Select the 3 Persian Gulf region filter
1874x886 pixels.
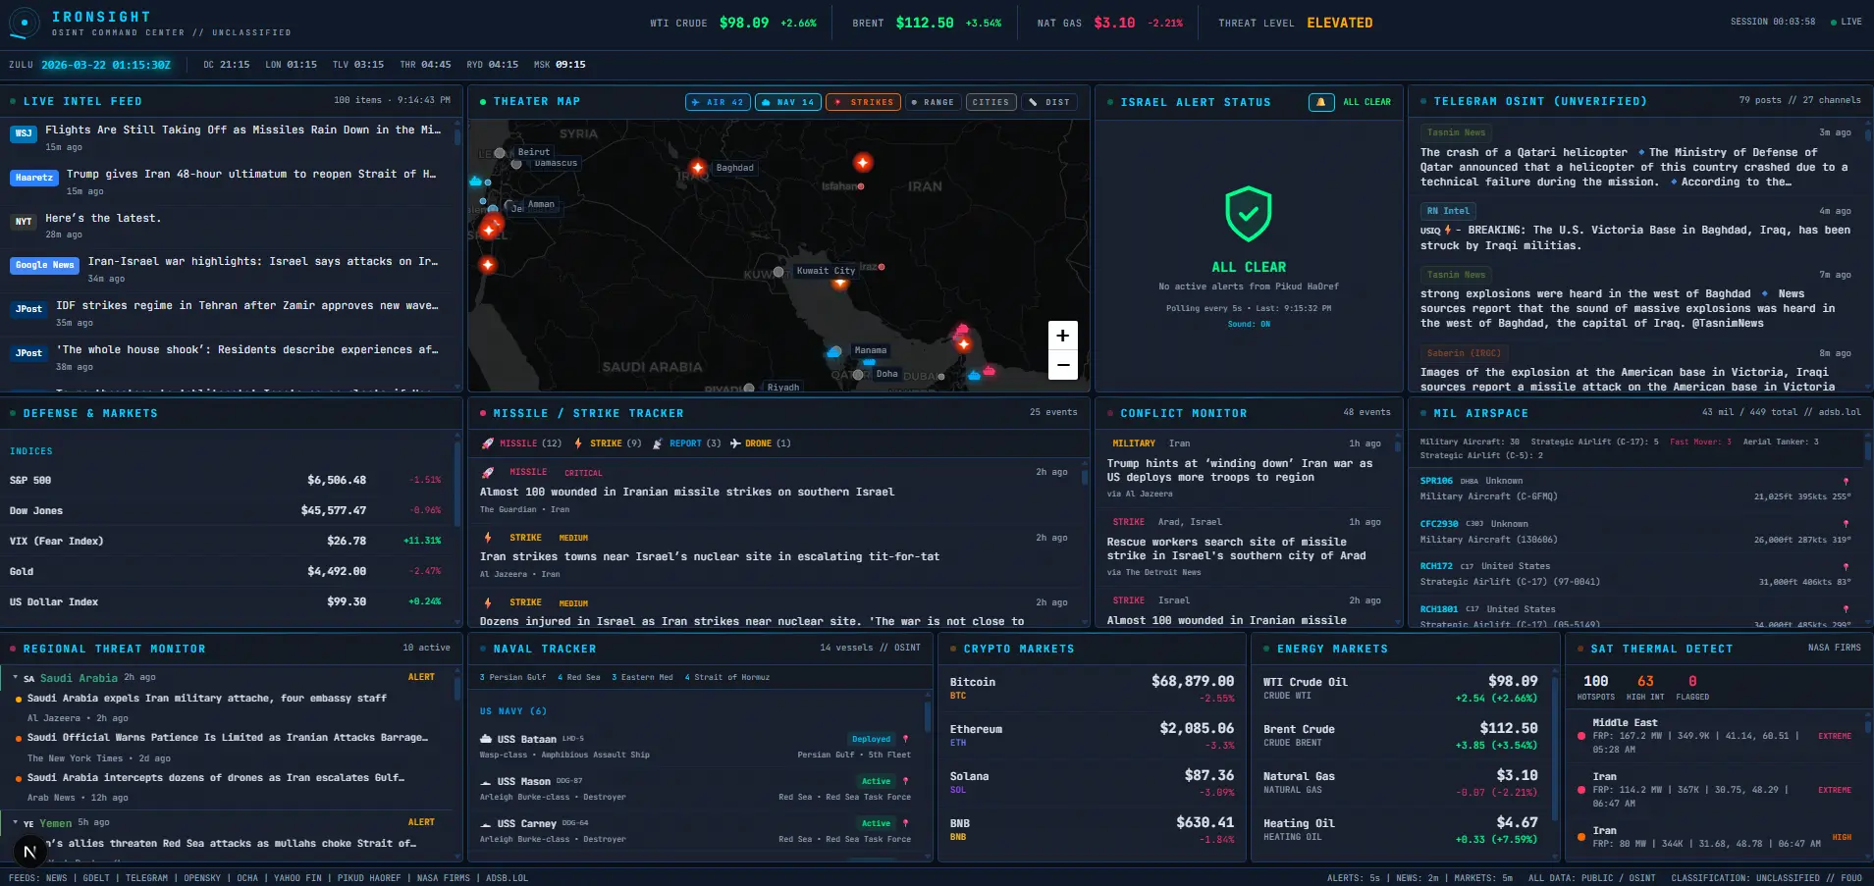pyautogui.click(x=512, y=677)
